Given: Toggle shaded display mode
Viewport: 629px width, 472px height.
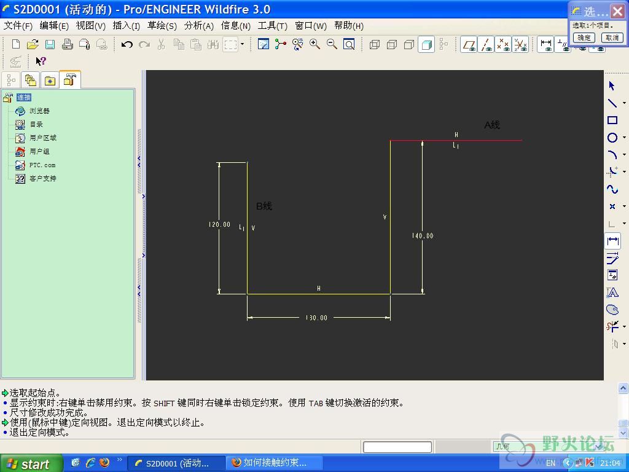Looking at the screenshot, I should [426, 44].
